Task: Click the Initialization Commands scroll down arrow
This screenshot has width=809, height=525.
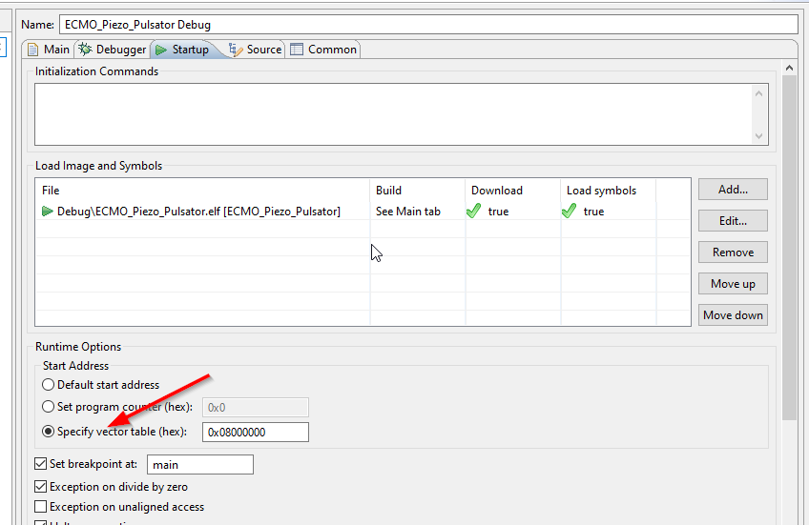Action: (758, 136)
